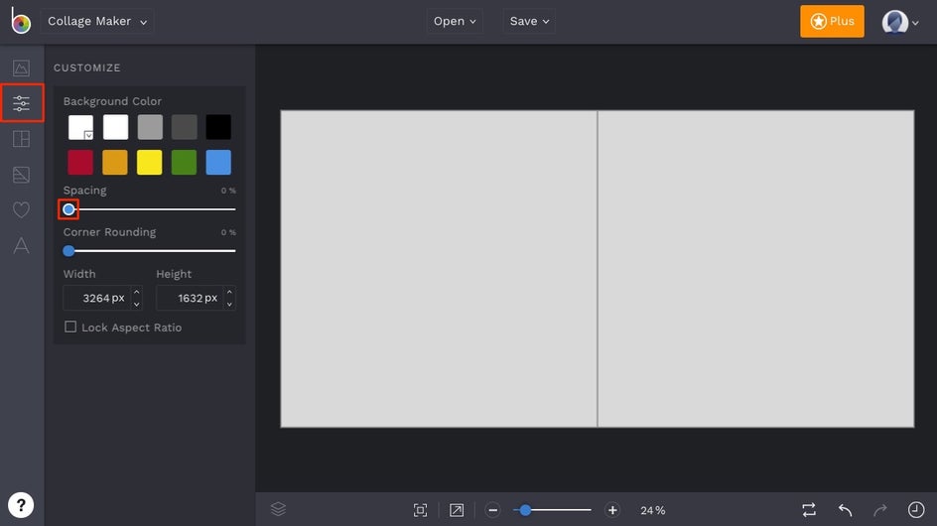Open the Image Manager sidebar icon
Image resolution: width=937 pixels, height=526 pixels.
pyautogui.click(x=21, y=68)
